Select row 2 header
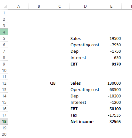 coord(4,19)
